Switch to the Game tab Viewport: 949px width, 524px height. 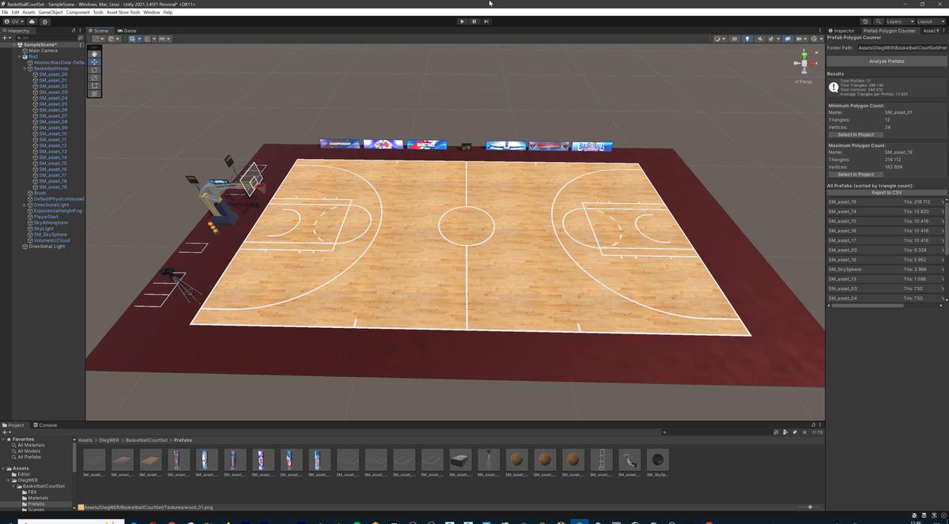coord(127,31)
